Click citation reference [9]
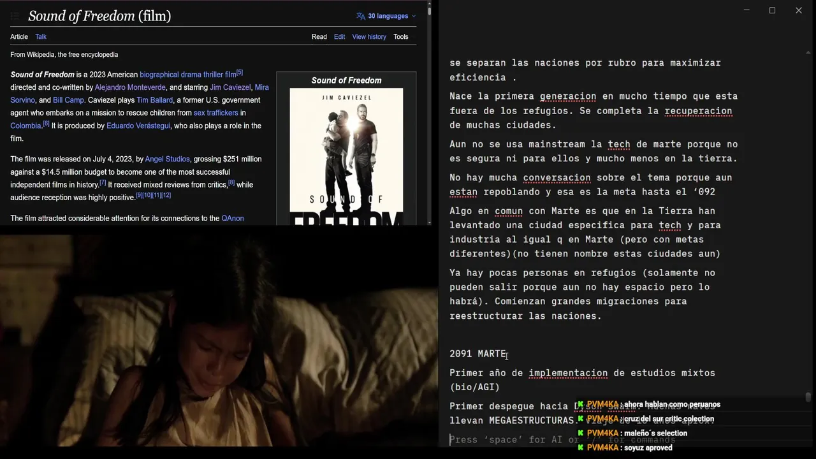The height and width of the screenshot is (459, 816). pyautogui.click(x=139, y=195)
